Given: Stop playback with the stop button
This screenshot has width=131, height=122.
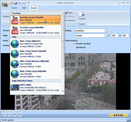Looking at the screenshot, I should [x=10, y=115].
